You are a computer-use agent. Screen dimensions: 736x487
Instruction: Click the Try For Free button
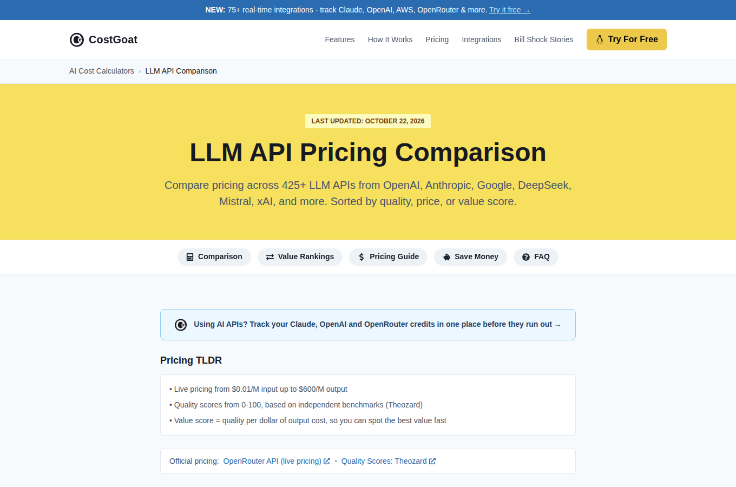coord(627,40)
